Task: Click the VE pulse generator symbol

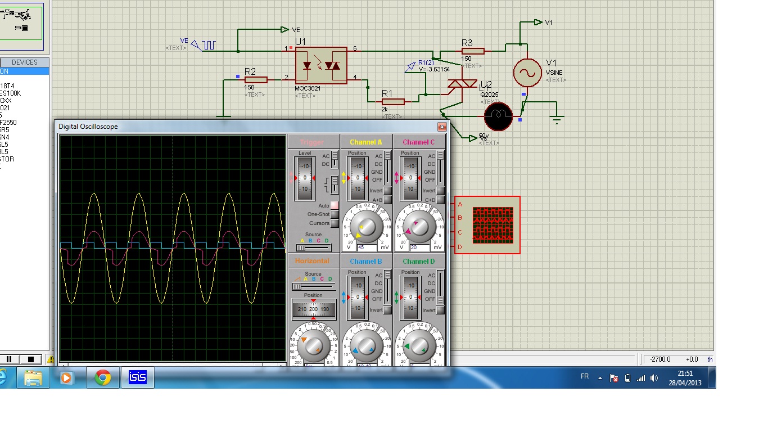Action: pos(203,45)
